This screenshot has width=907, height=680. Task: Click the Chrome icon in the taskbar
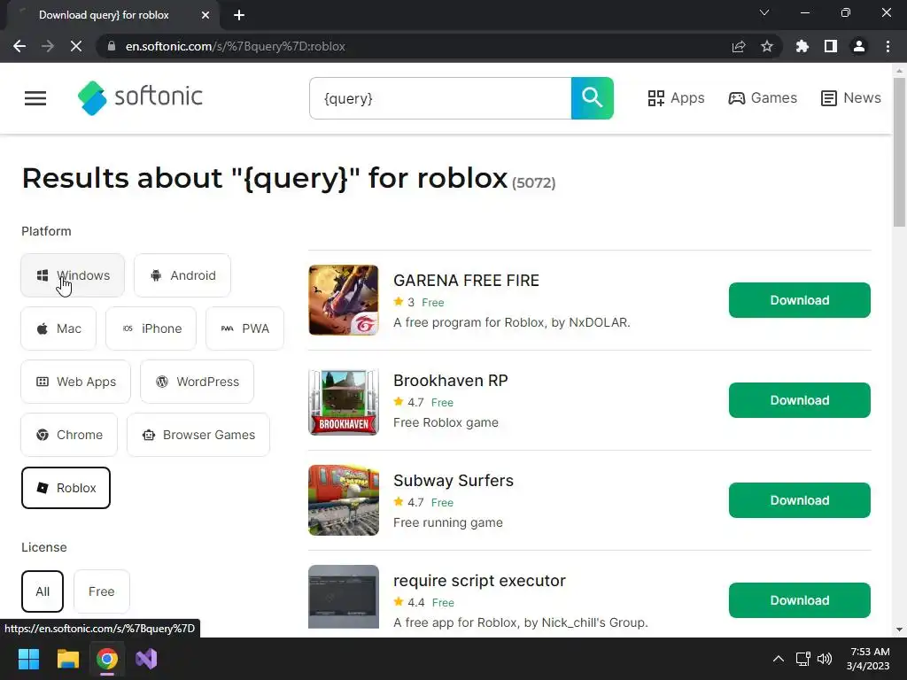tap(107, 659)
